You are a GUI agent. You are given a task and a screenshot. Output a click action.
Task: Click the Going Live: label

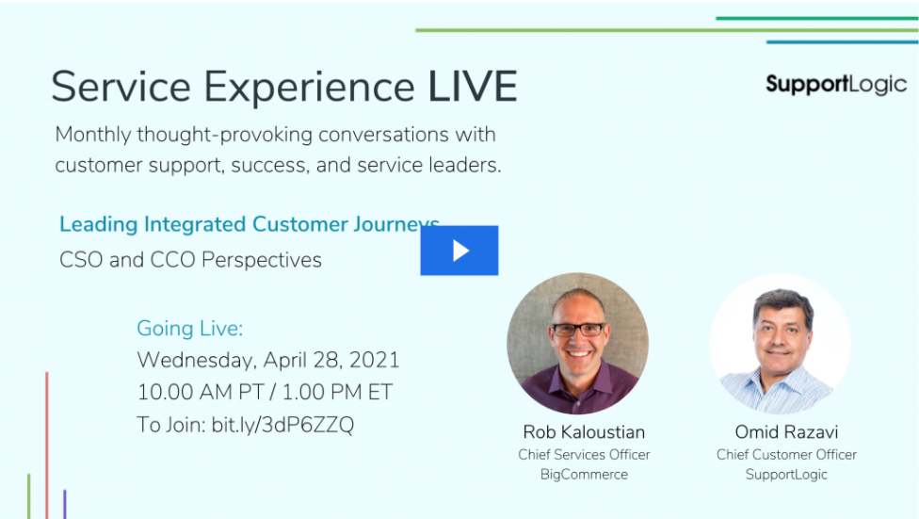190,329
